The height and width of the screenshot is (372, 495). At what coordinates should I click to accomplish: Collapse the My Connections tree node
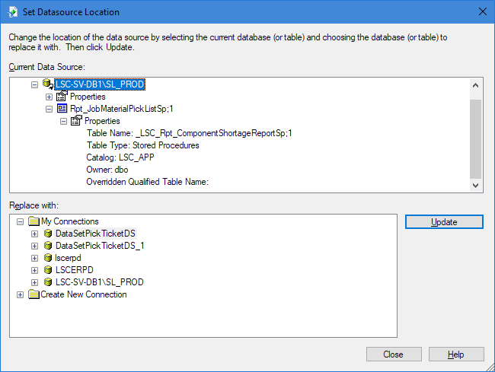[21, 221]
